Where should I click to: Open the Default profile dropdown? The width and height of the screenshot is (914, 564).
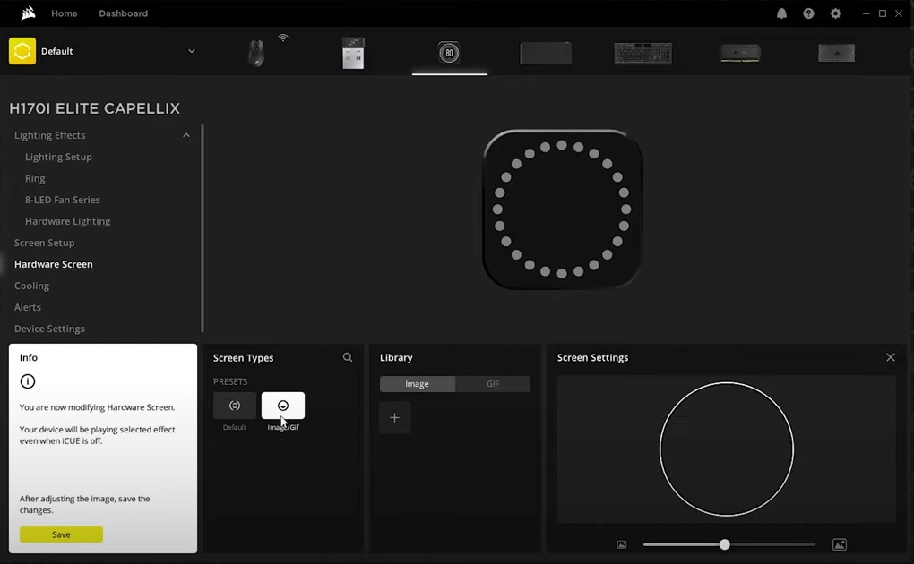[x=191, y=51]
